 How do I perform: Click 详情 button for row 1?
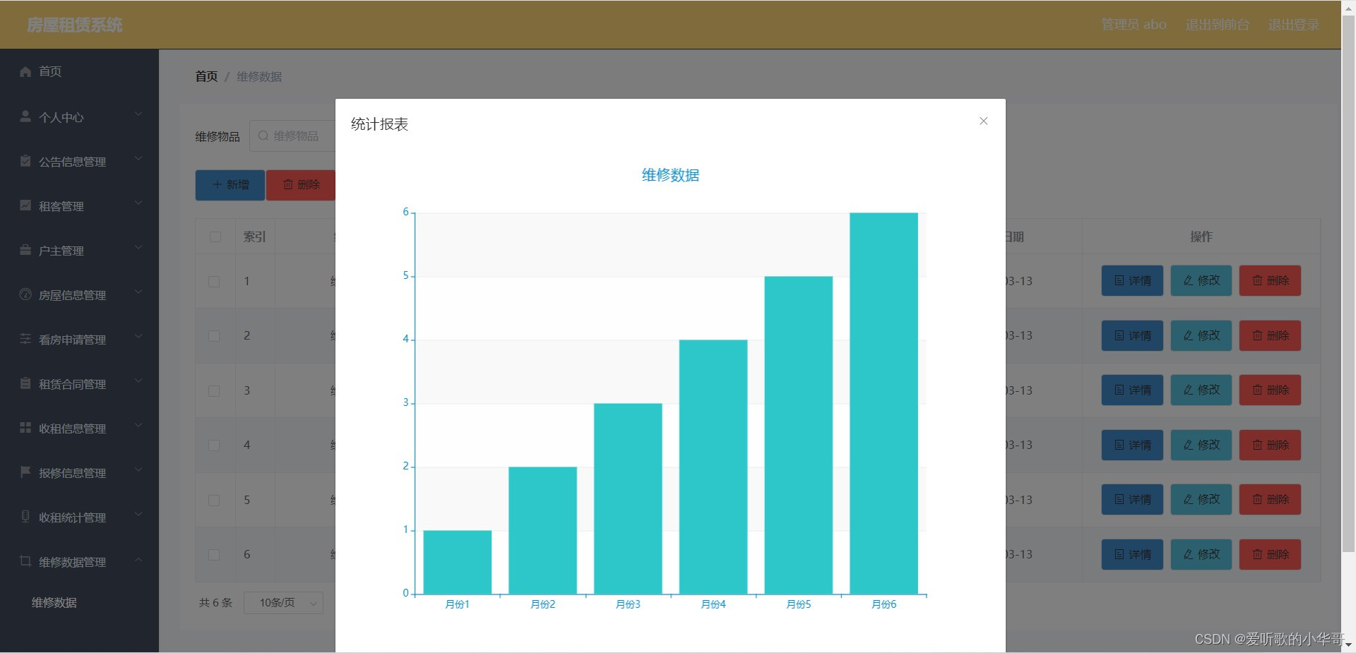1132,281
